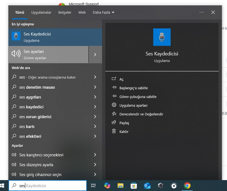
Task: Open Microsoft Store from the taskbar
Action: tap(134, 186)
